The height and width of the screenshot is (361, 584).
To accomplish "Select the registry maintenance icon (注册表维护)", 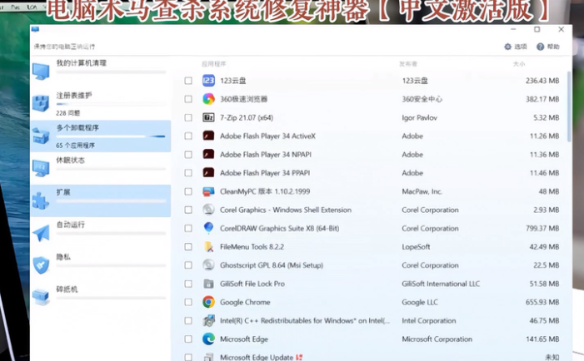I will 42,103.
